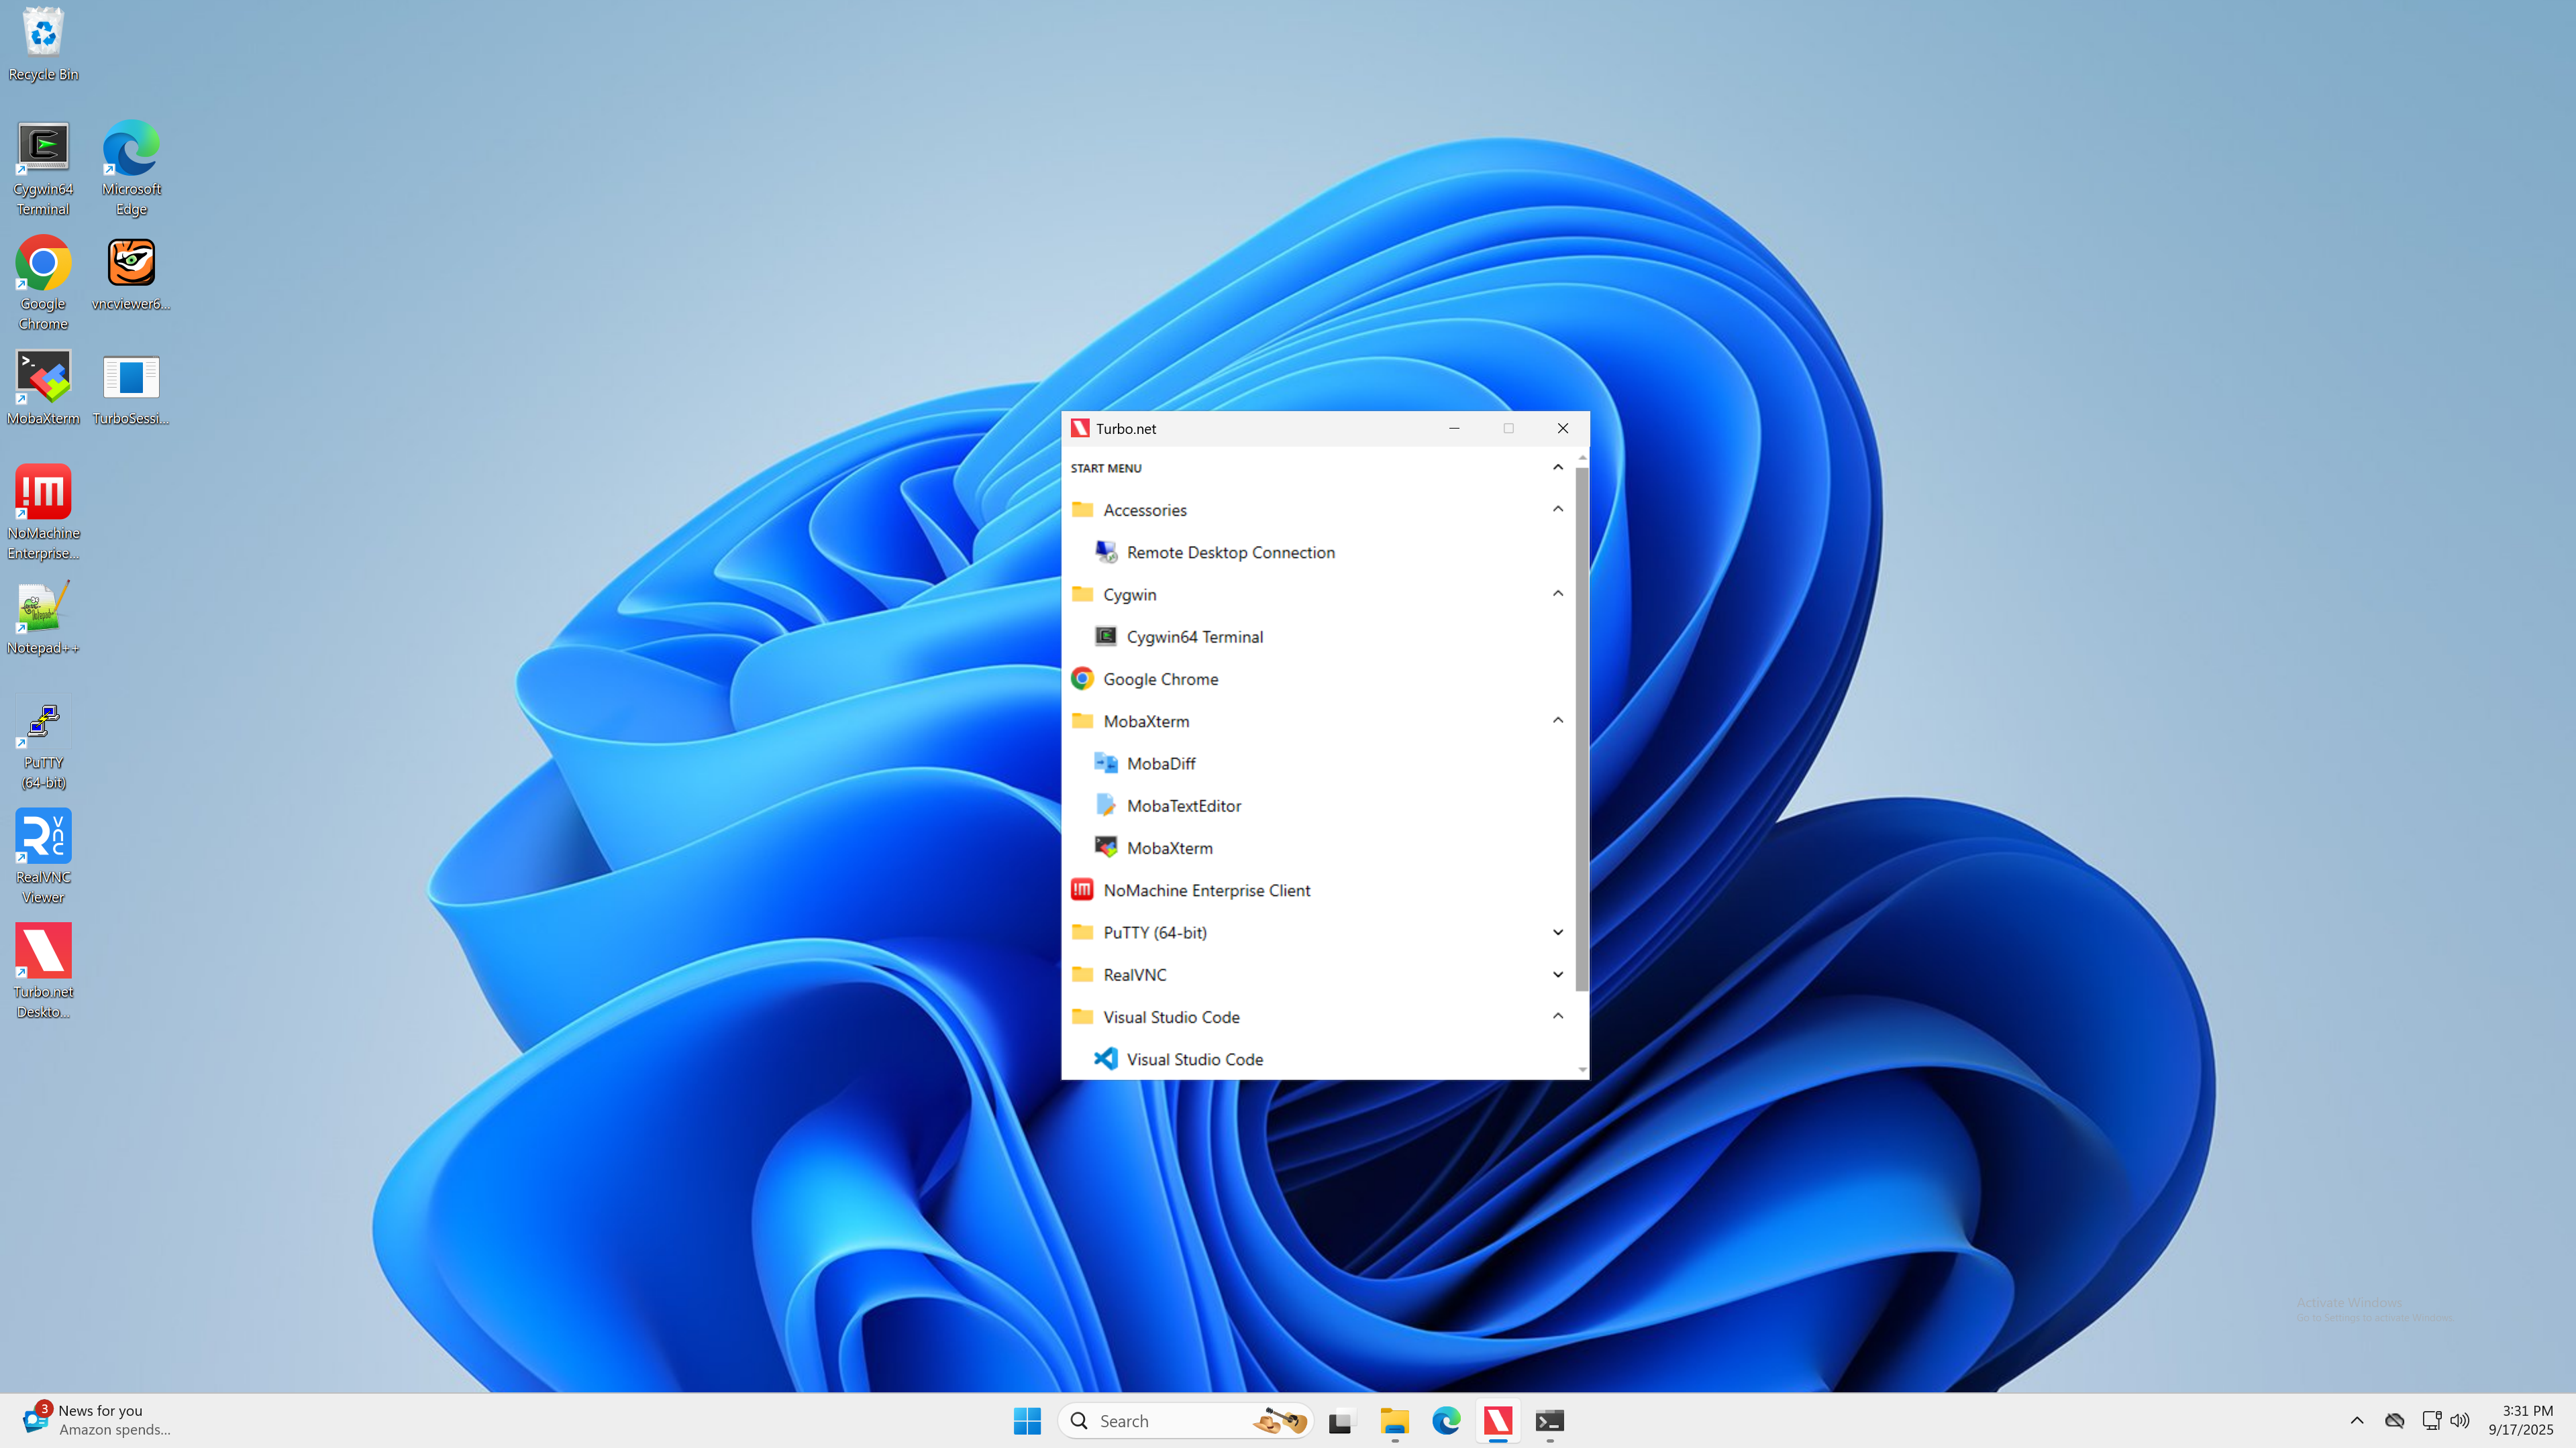Open Remote Desktop Connection in Turbo.net list
Image resolution: width=2576 pixels, height=1448 pixels.
click(1318, 551)
